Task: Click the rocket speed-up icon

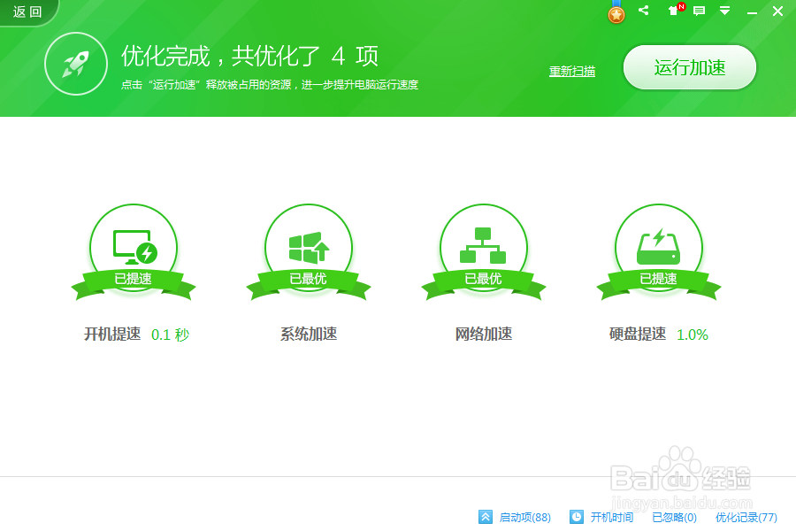Action: coord(76,64)
